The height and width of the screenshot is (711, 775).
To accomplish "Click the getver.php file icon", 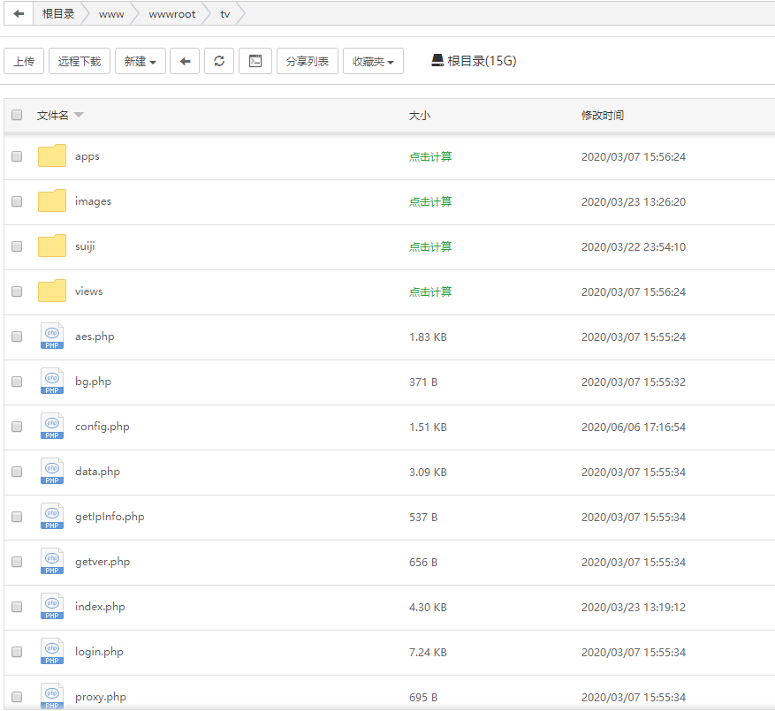I will click(x=52, y=561).
